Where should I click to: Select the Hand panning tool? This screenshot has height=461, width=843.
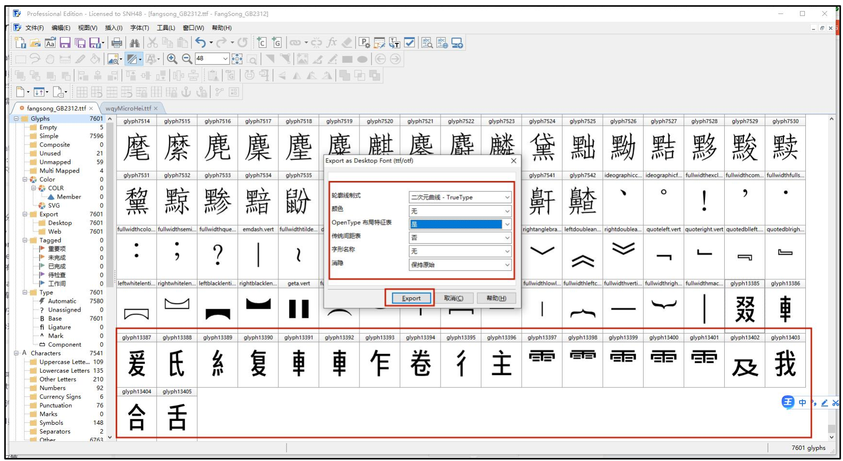50,59
